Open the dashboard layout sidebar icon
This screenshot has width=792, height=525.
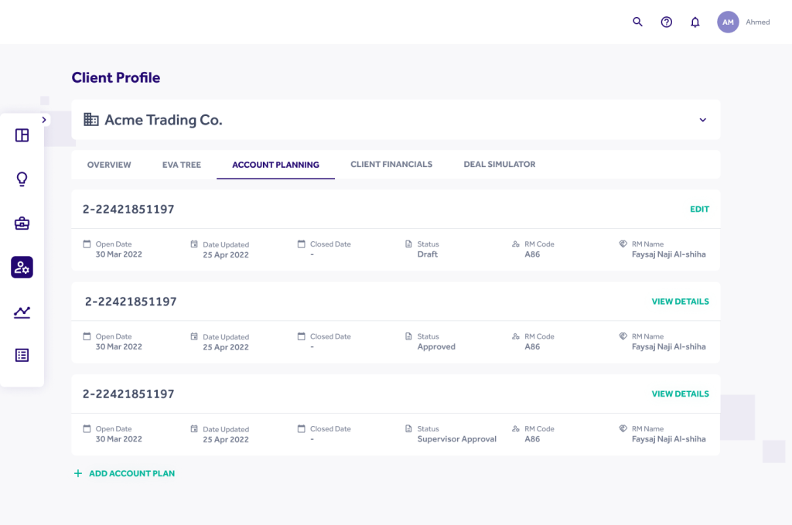click(22, 135)
